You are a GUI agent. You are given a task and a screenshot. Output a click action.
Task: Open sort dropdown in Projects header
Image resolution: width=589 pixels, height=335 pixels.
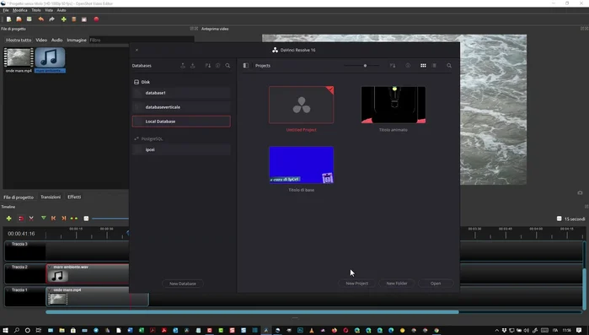[x=393, y=66]
